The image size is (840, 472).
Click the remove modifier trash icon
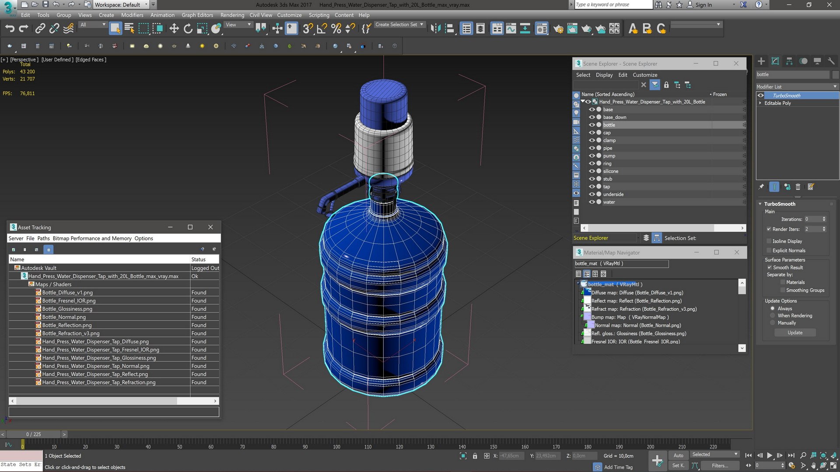[x=798, y=187]
